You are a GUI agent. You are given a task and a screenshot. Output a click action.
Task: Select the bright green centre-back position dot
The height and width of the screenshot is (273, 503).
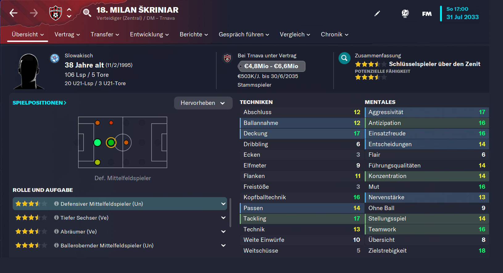(x=98, y=143)
